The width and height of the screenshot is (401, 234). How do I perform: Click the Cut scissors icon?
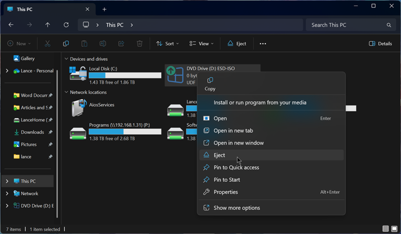[48, 43]
